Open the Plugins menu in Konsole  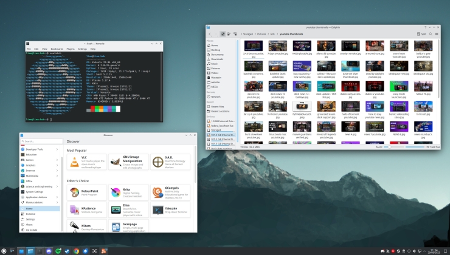pos(69,49)
